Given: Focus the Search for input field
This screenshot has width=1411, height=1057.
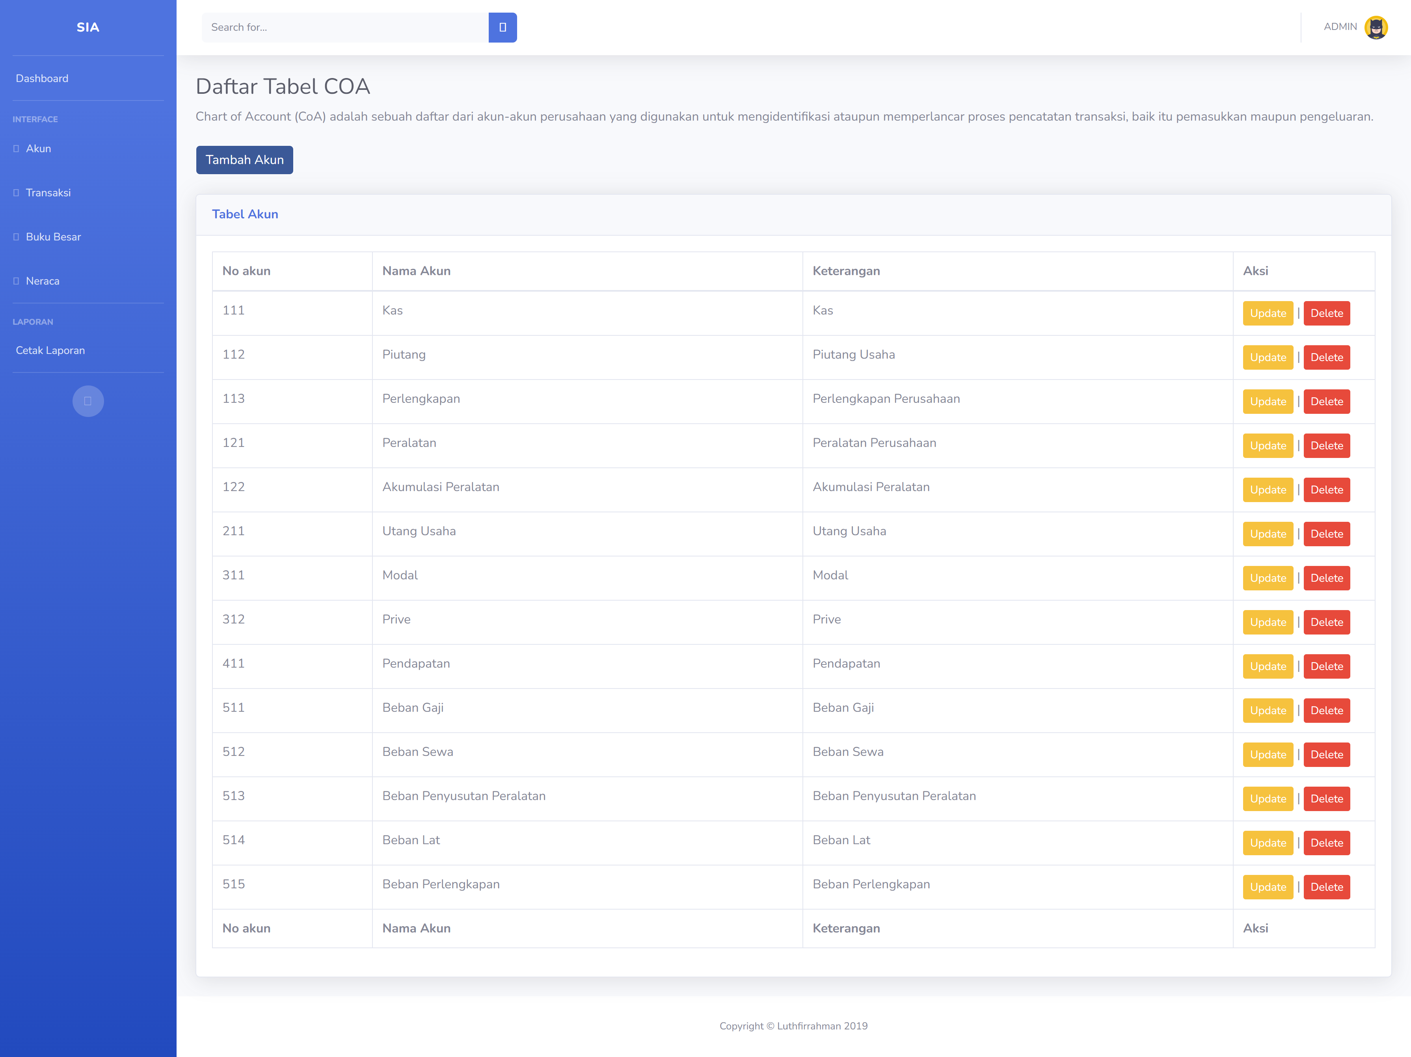Looking at the screenshot, I should pos(344,28).
